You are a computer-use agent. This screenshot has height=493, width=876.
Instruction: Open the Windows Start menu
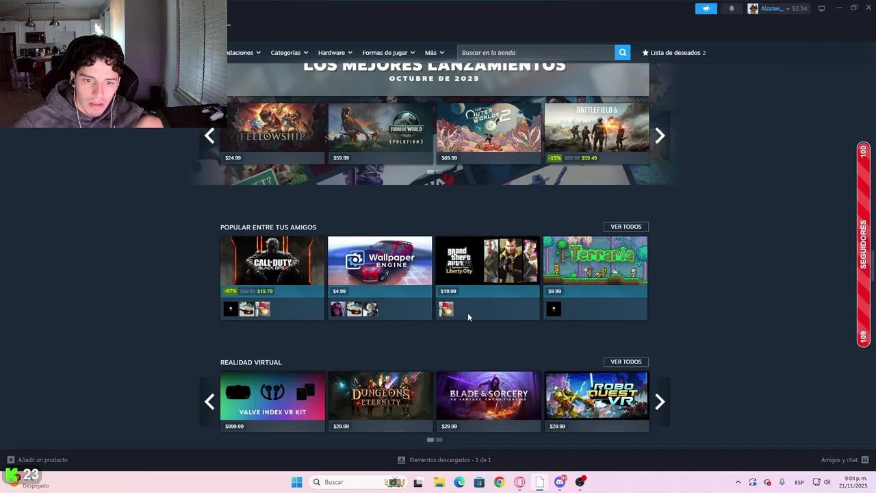[296, 482]
